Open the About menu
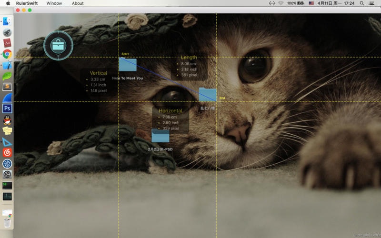The image size is (381, 238). [78, 3]
